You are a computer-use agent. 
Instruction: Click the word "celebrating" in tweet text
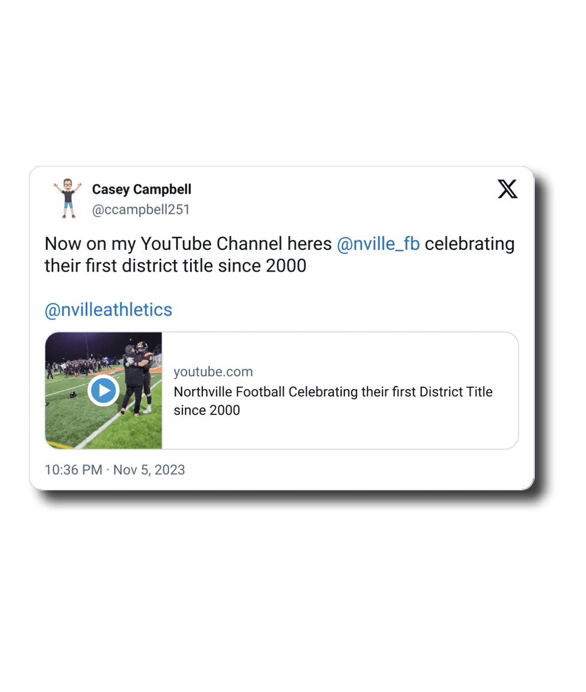[470, 243]
